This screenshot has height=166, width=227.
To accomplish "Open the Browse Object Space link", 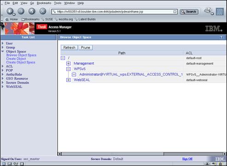I will 21,55.
